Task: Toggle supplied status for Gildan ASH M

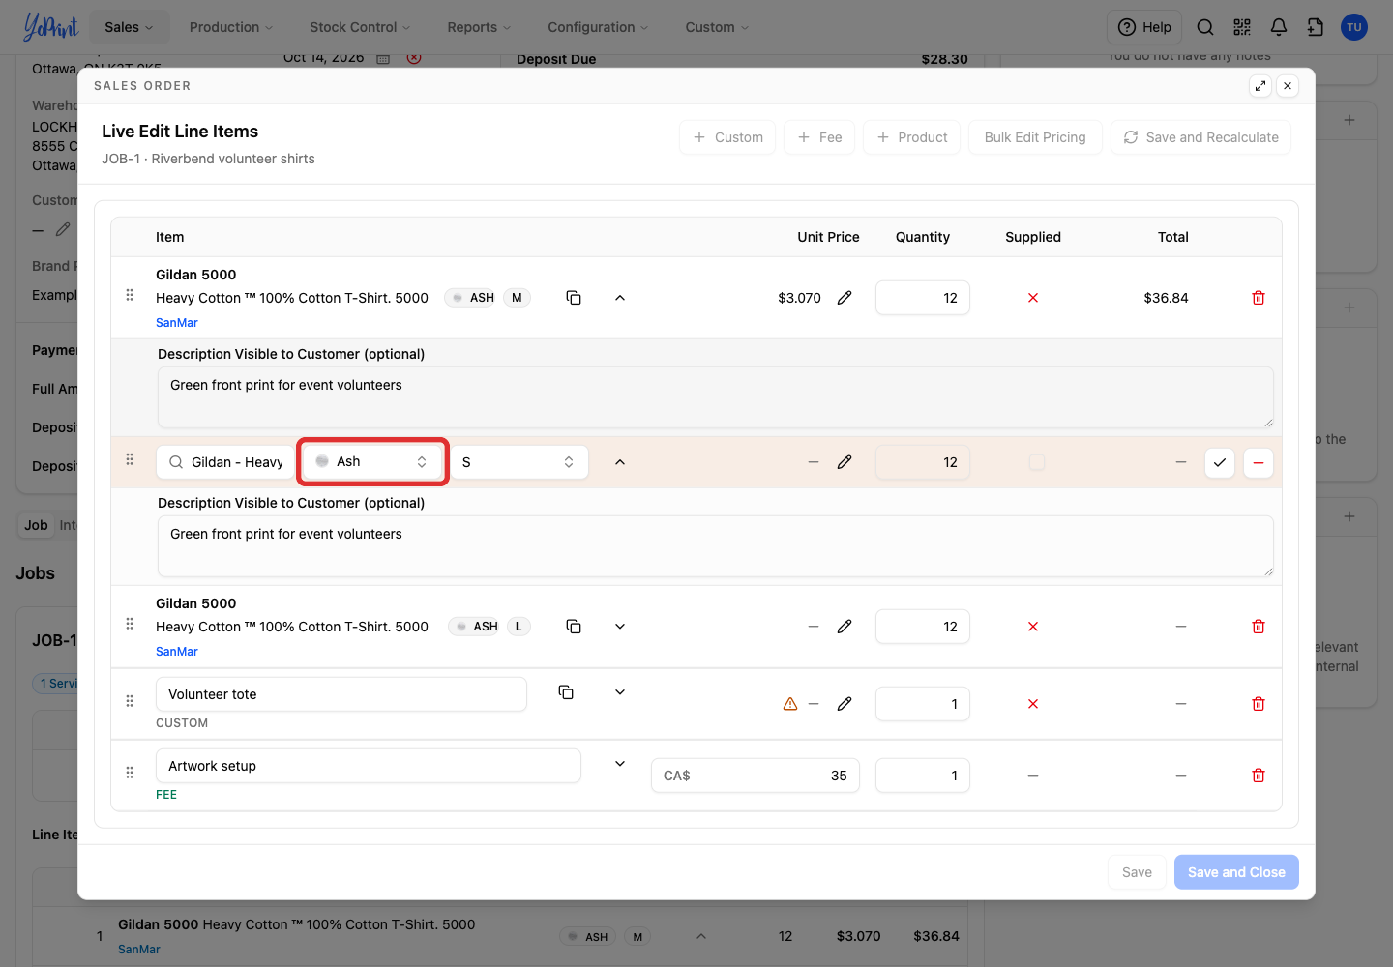Action: pos(1033,298)
